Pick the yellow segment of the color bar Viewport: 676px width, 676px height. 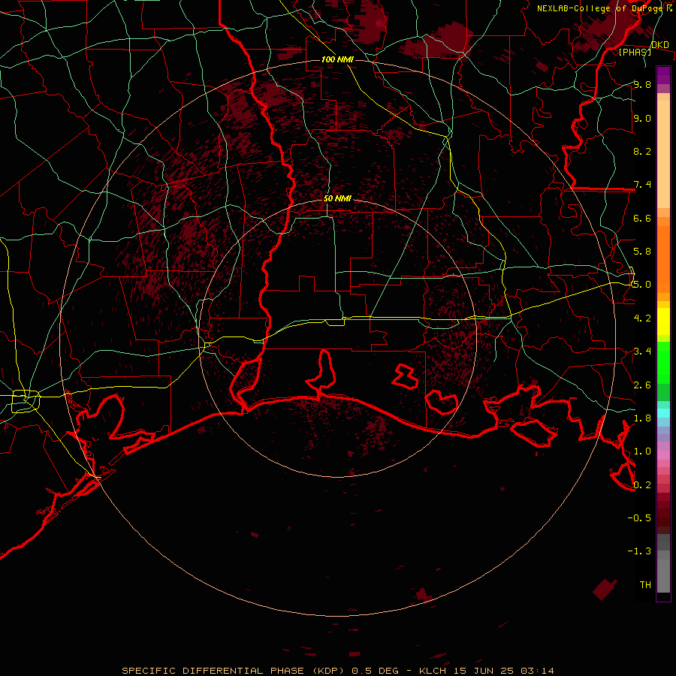coord(663,321)
